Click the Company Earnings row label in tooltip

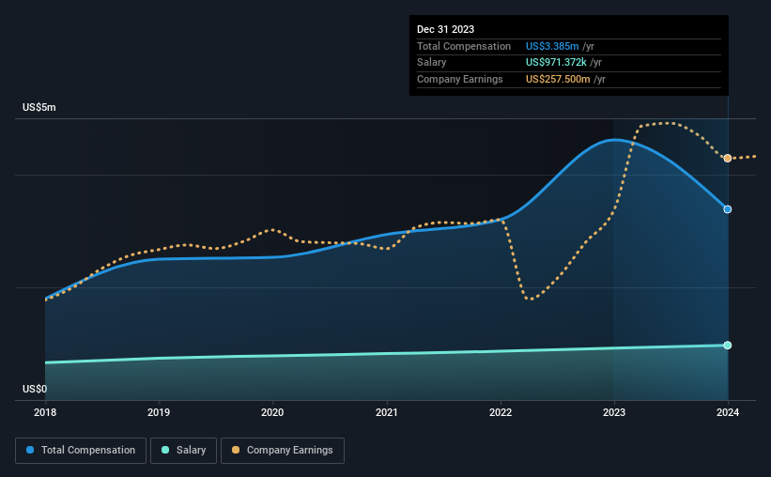point(460,79)
